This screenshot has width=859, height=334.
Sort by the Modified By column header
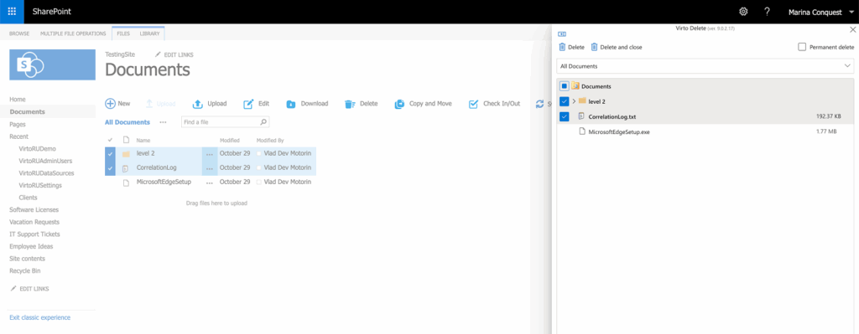tap(270, 141)
